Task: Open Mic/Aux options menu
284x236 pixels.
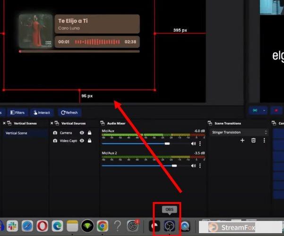Action: (x=200, y=143)
